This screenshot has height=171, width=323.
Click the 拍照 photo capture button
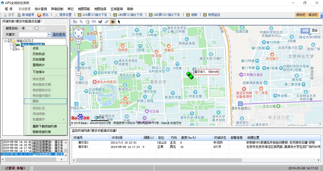[192, 15]
